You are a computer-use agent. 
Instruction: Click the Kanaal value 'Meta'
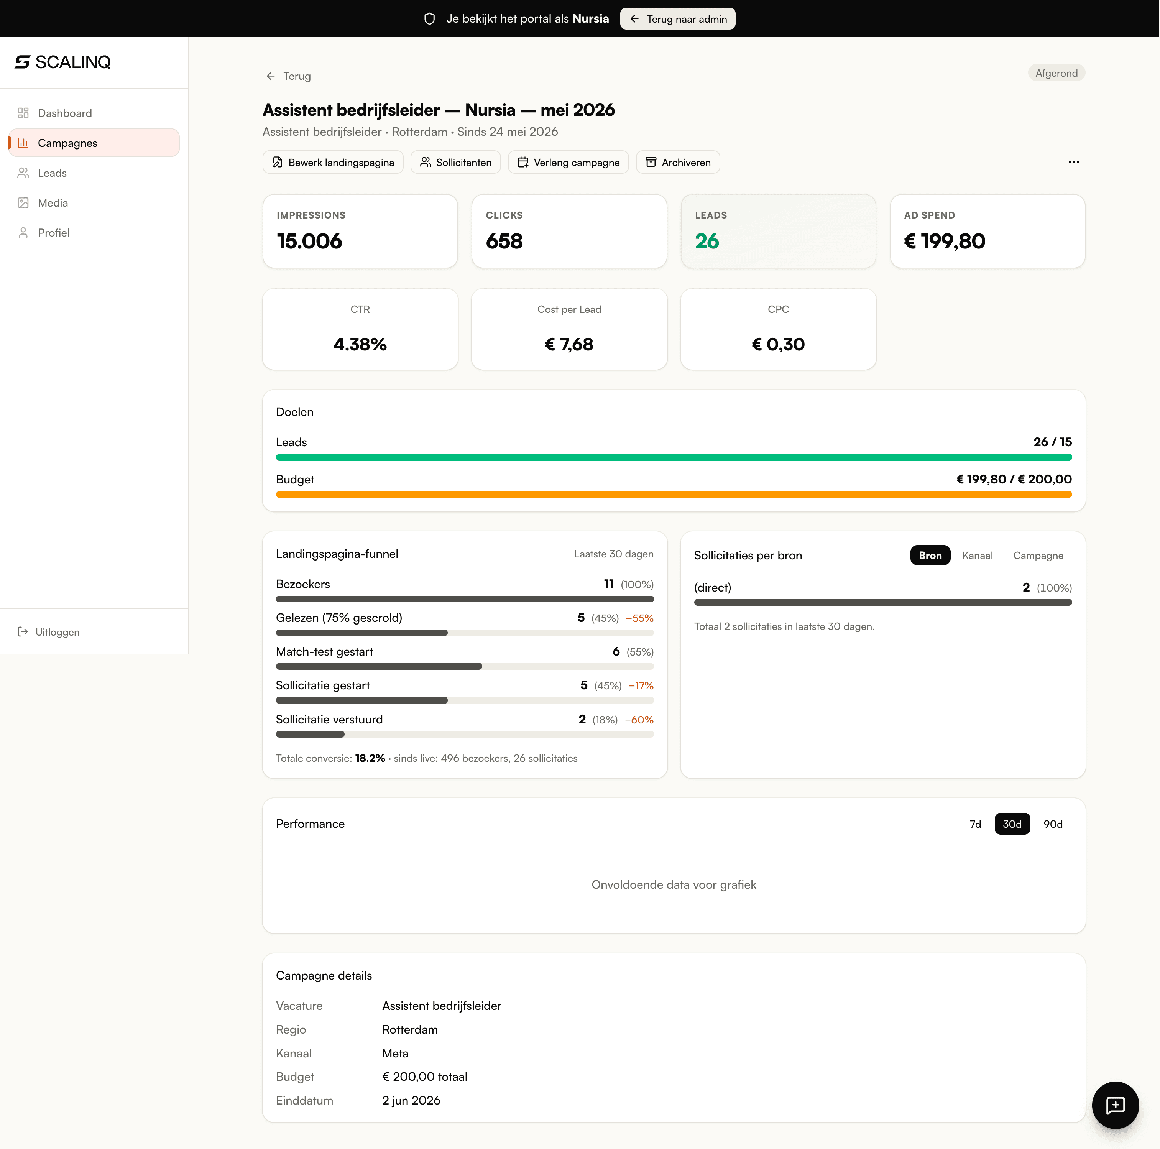click(395, 1053)
